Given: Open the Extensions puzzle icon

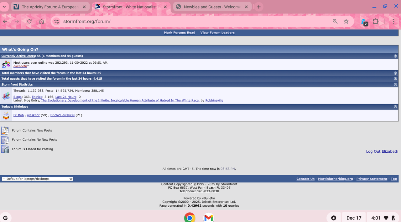Looking at the screenshot, I should click(x=376, y=21).
